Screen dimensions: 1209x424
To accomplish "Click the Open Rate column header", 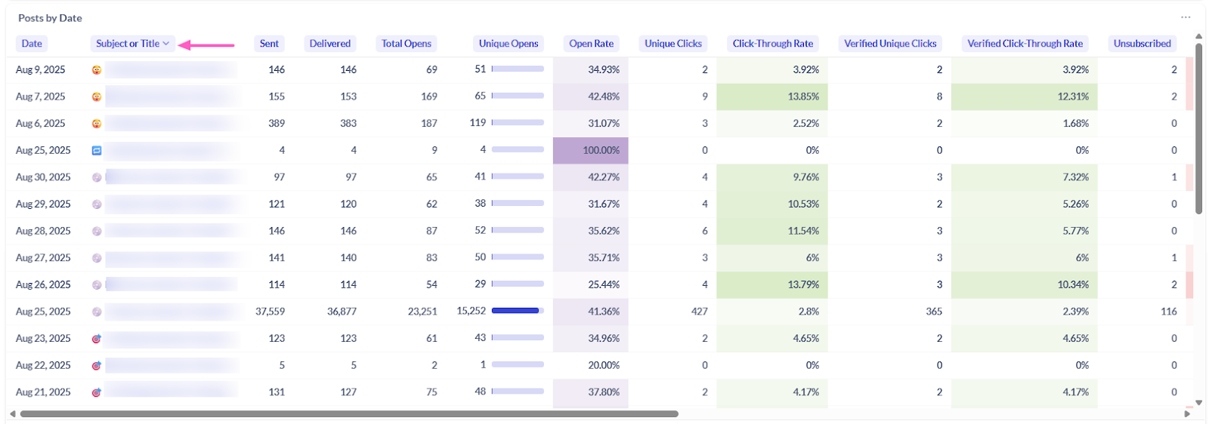I will (591, 44).
